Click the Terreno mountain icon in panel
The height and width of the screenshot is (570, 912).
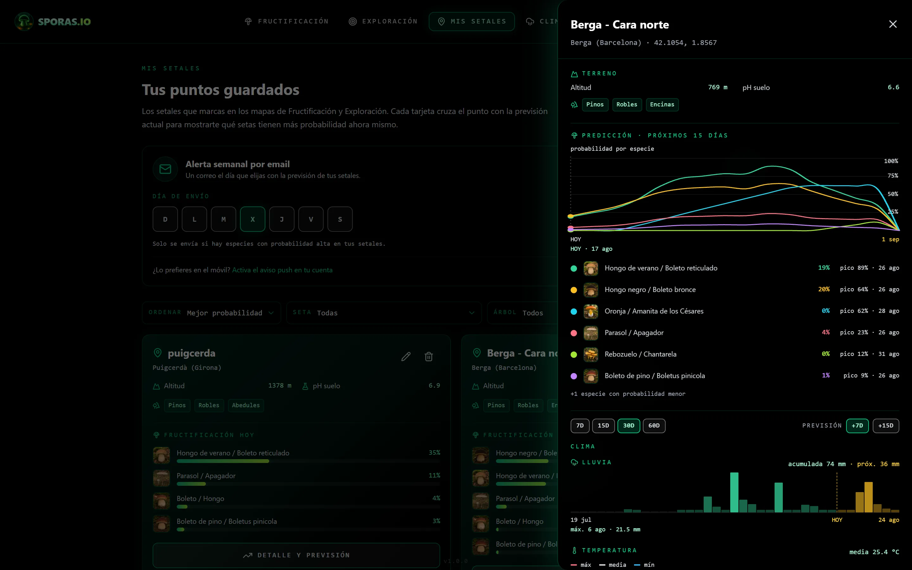coord(574,74)
